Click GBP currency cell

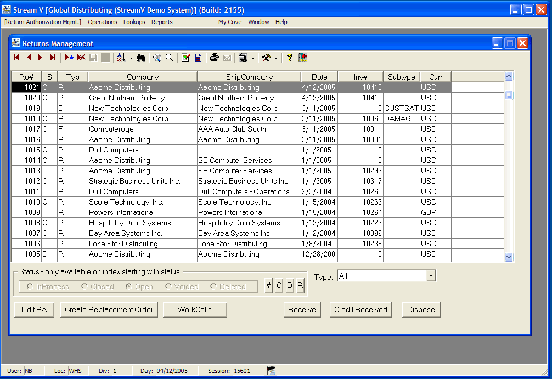(436, 213)
